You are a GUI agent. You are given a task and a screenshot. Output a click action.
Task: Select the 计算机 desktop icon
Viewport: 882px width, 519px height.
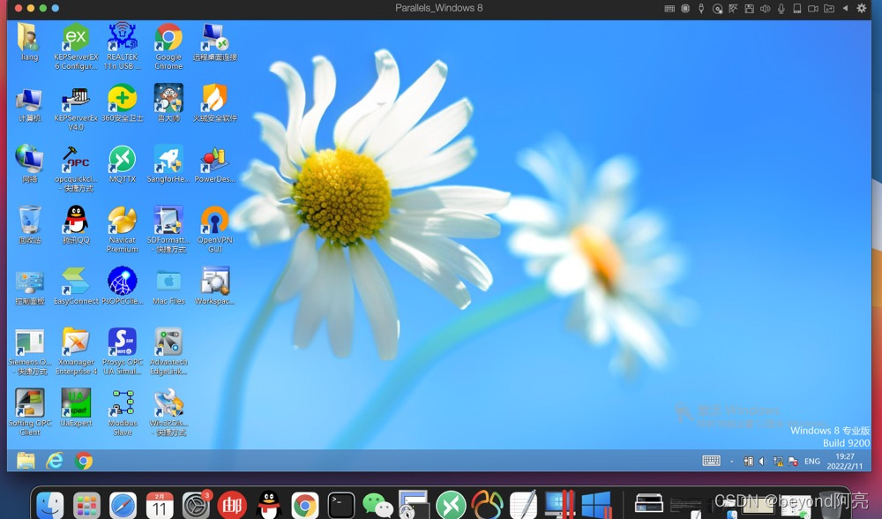[x=29, y=105]
